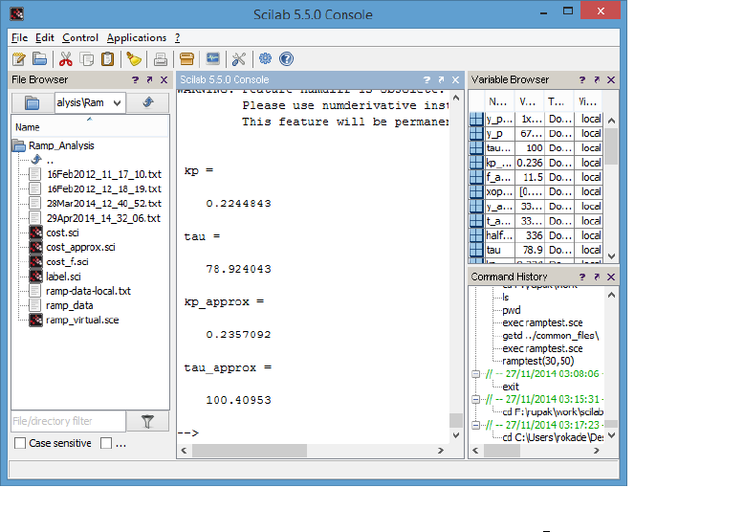Clear the console with the broom icon
The image size is (744, 532).
click(x=134, y=59)
